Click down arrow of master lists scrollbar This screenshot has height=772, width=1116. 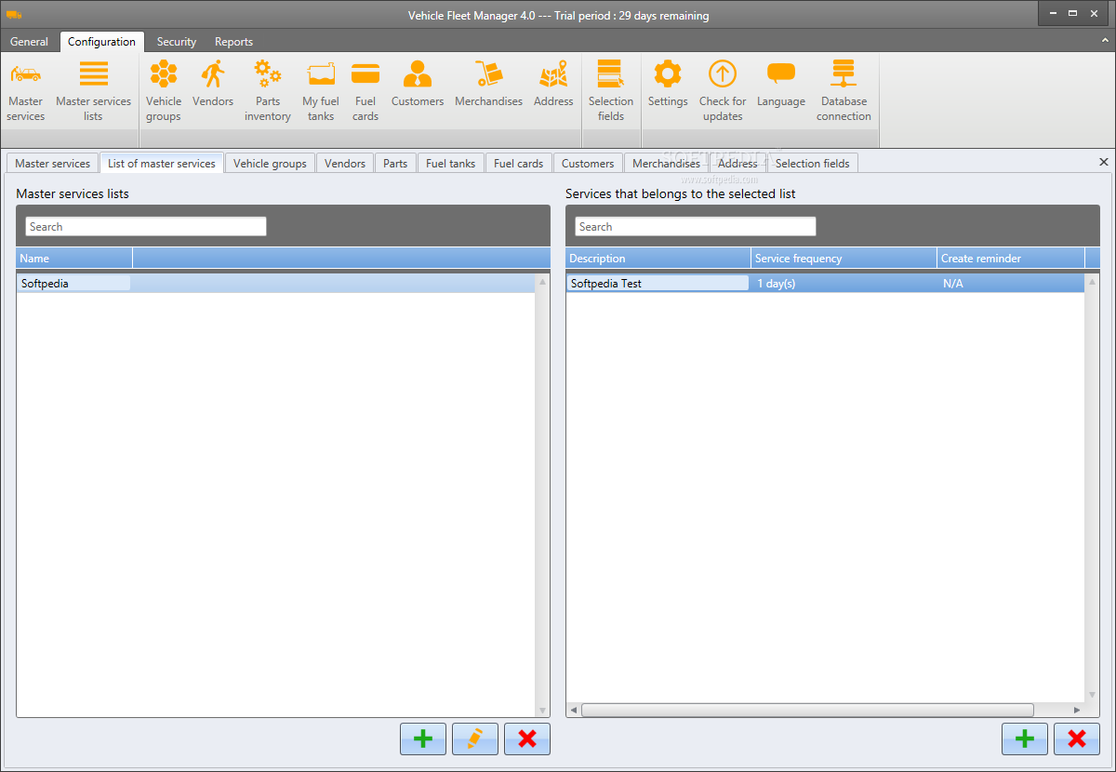(x=543, y=710)
